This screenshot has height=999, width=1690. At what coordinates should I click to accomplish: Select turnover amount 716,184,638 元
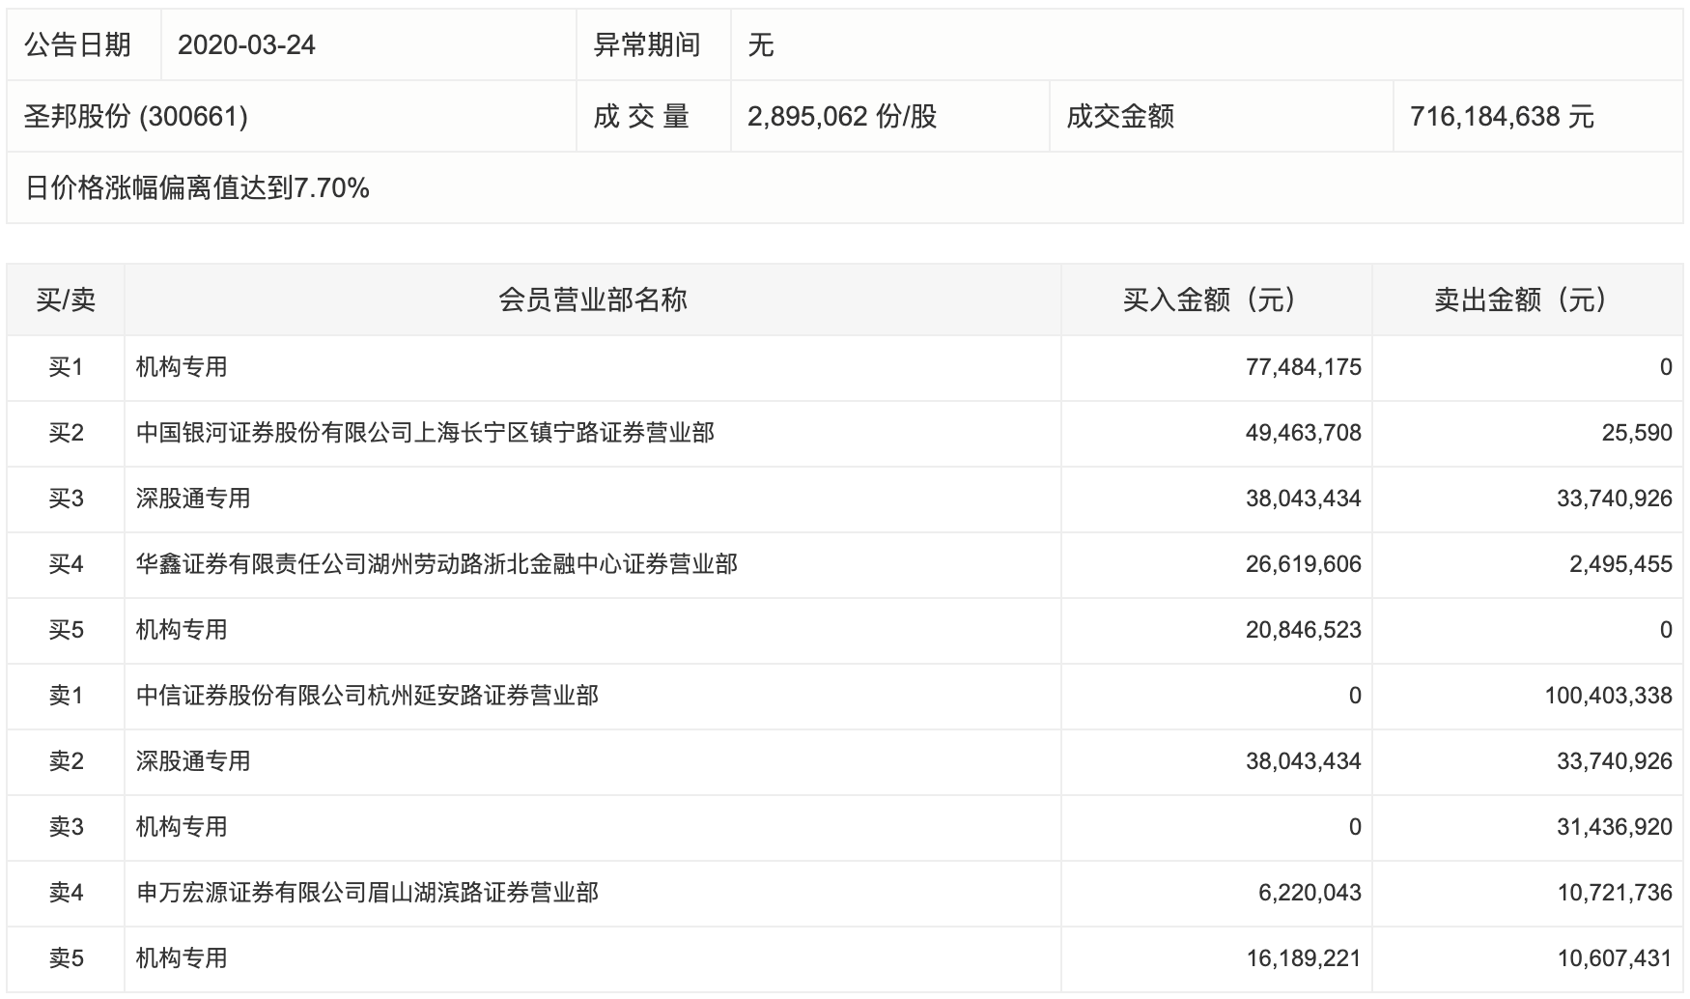(x=1502, y=117)
